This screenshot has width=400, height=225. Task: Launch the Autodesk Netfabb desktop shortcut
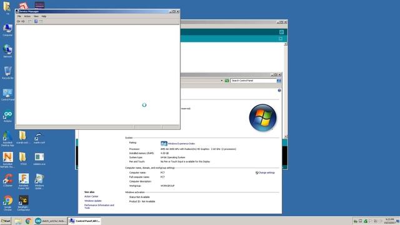(7, 160)
